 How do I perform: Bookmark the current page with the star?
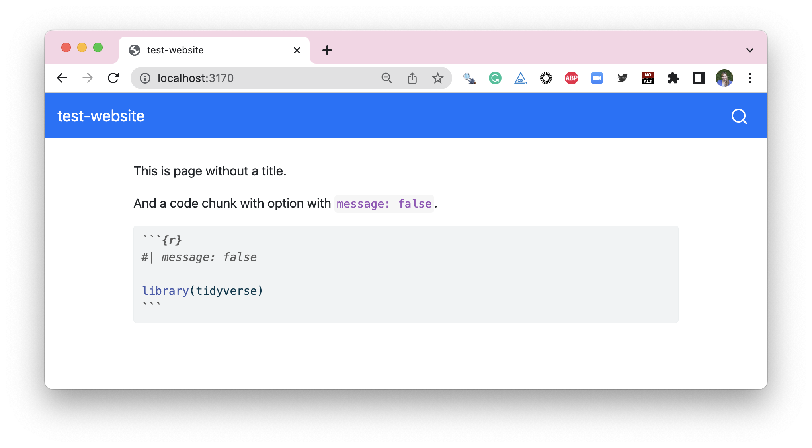[438, 78]
